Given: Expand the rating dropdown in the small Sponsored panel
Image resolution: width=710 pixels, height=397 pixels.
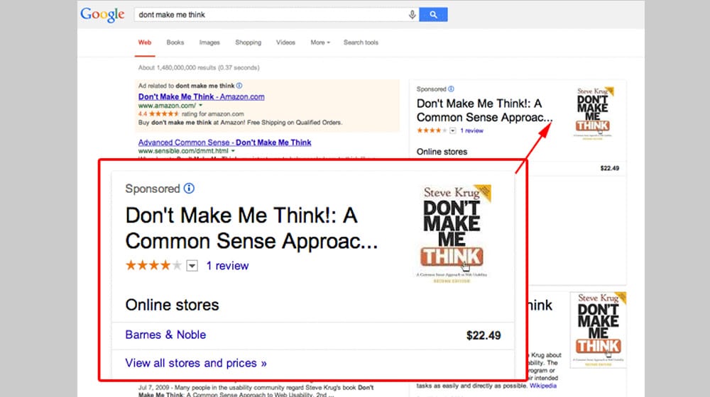Looking at the screenshot, I should pos(452,130).
